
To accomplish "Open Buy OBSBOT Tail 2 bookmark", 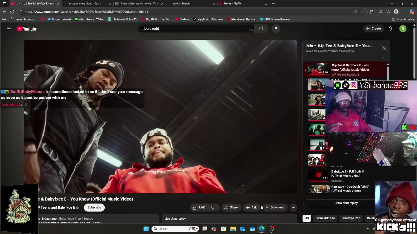I will click(x=155, y=19).
